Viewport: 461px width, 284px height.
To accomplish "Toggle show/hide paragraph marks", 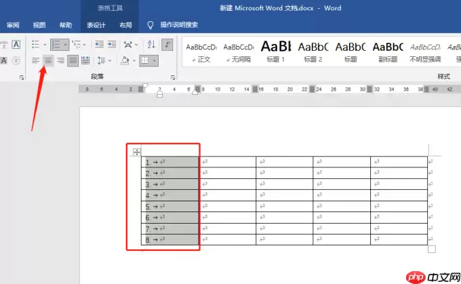I will coord(167,45).
